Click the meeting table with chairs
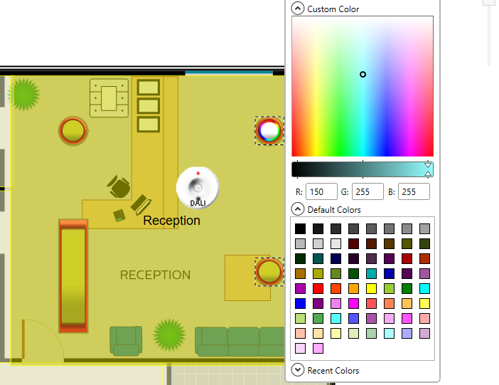 109,98
